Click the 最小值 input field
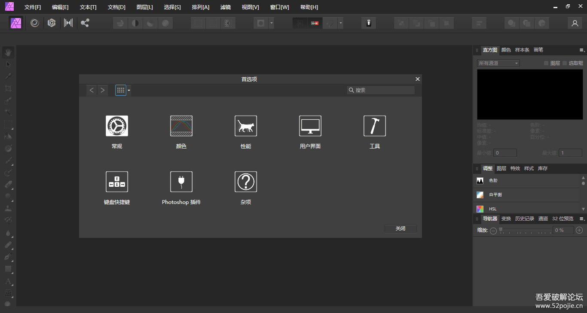The image size is (587, 313). point(505,153)
